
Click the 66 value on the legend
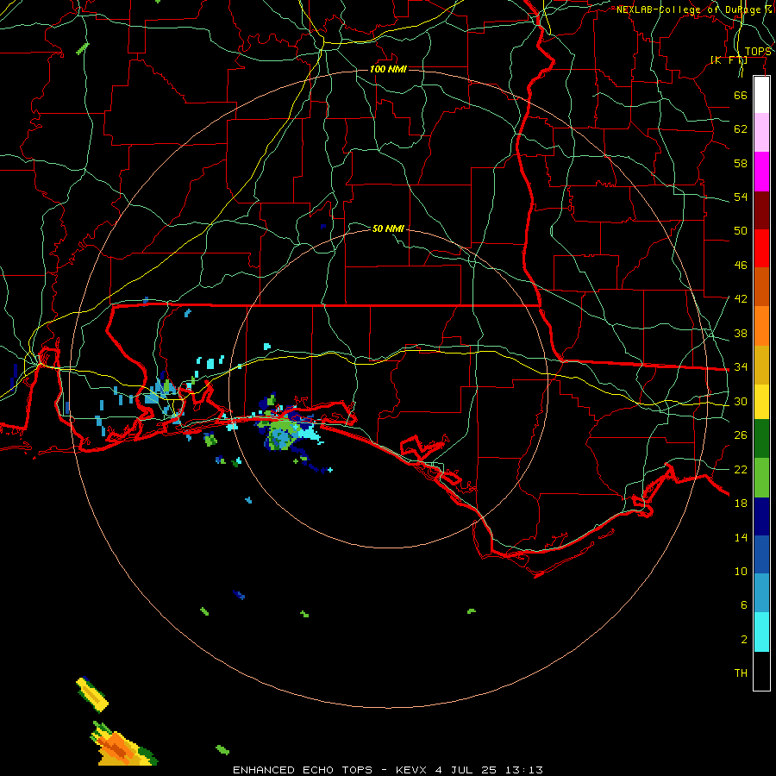click(x=741, y=95)
